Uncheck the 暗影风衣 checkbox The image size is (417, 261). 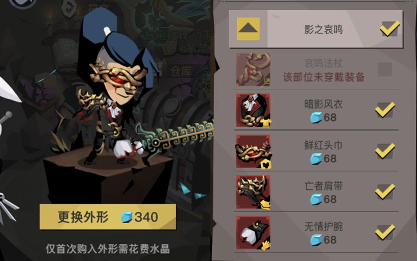point(385,110)
